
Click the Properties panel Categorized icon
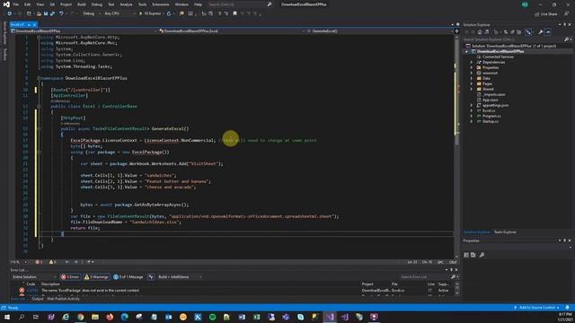466,255
